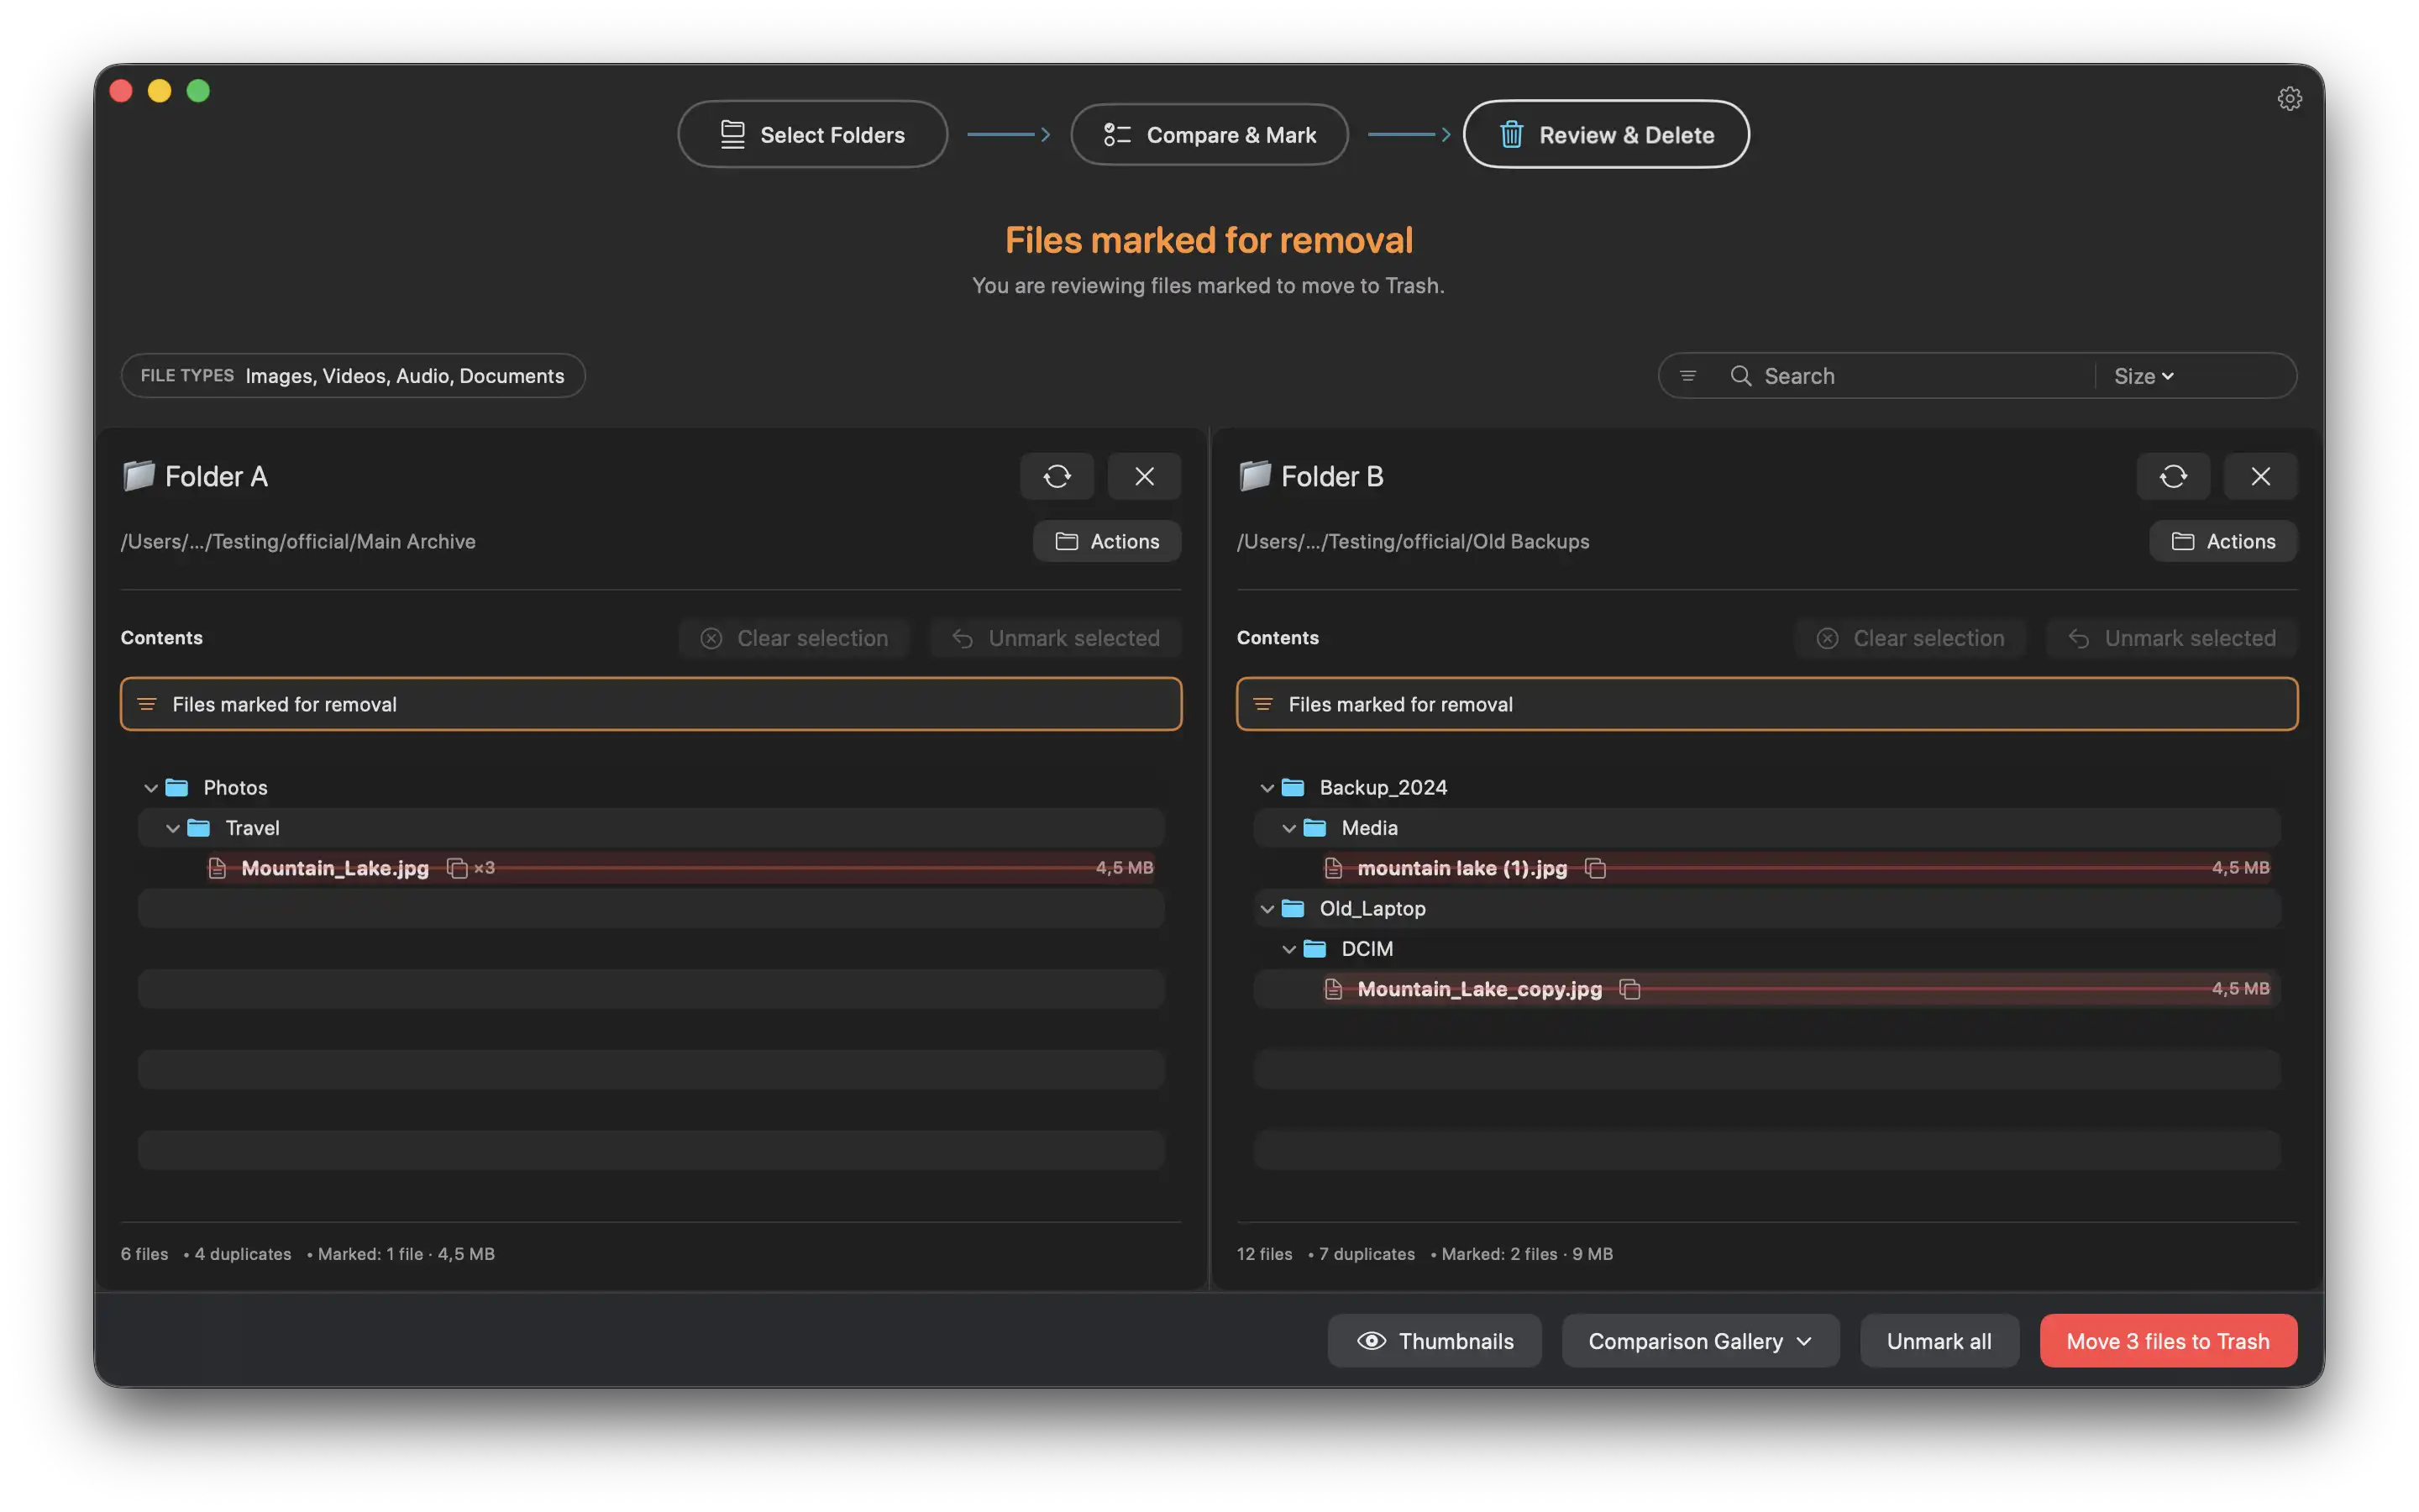Switch to the Compare & Mark step

[x=1209, y=134]
